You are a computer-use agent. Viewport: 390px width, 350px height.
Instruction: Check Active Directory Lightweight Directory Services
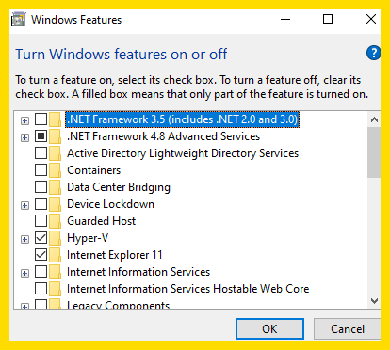coord(41,153)
